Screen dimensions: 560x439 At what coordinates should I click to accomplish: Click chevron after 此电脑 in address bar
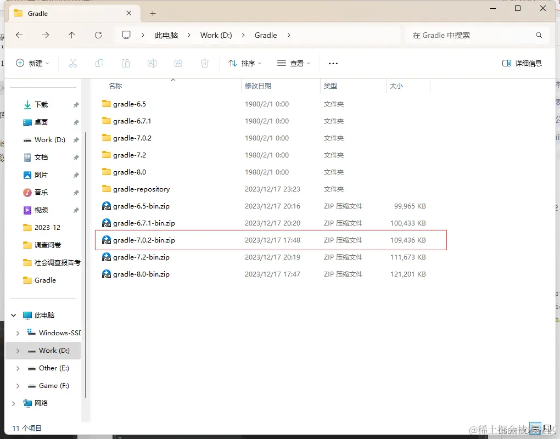click(x=189, y=35)
